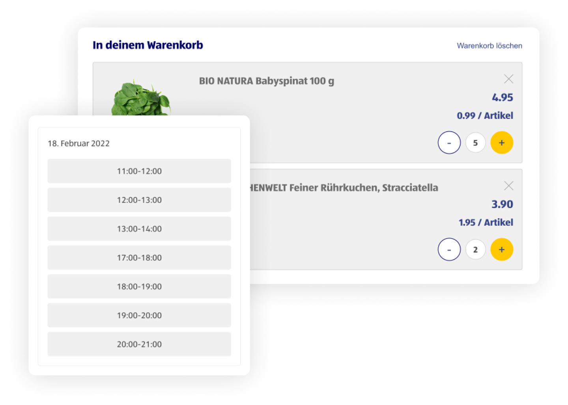
Task: Choose the 13:00-14:00 delivery window
Action: click(x=139, y=229)
